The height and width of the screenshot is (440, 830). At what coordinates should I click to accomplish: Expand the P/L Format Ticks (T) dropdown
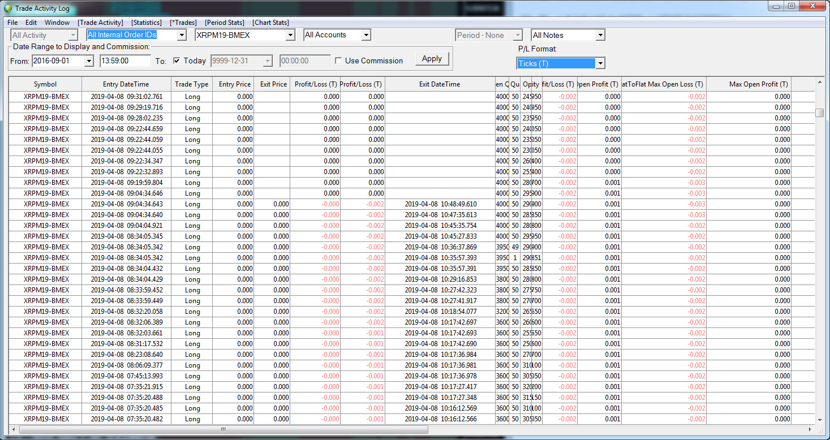(x=600, y=63)
